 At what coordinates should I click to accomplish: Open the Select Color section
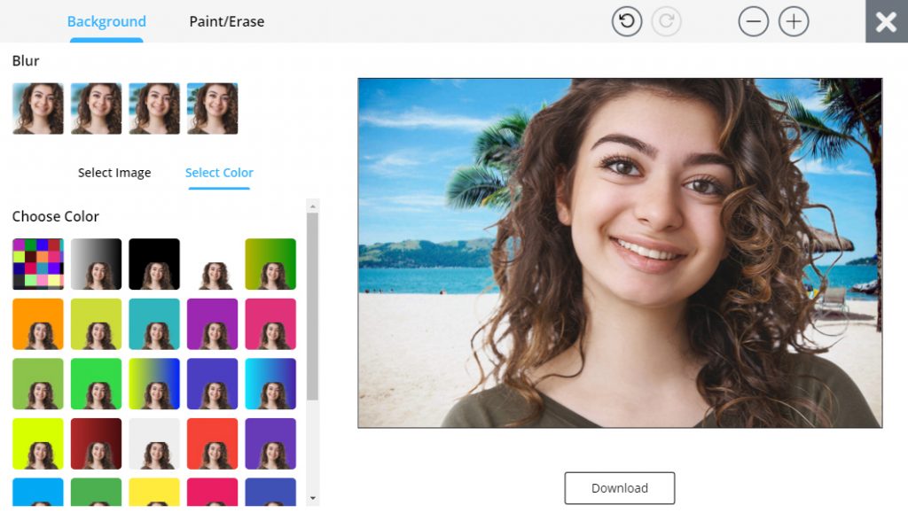pyautogui.click(x=219, y=172)
